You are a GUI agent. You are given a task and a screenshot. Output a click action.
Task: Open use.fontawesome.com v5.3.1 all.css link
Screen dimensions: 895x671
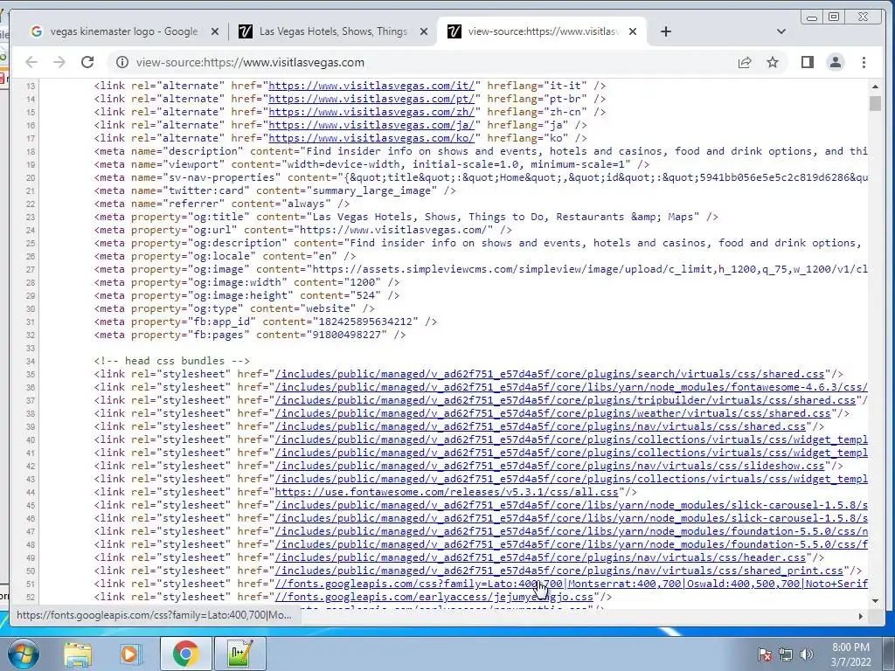point(447,492)
